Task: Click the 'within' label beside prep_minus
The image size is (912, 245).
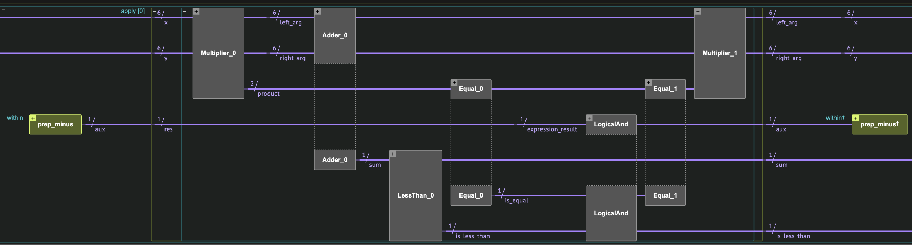Action: (x=15, y=118)
